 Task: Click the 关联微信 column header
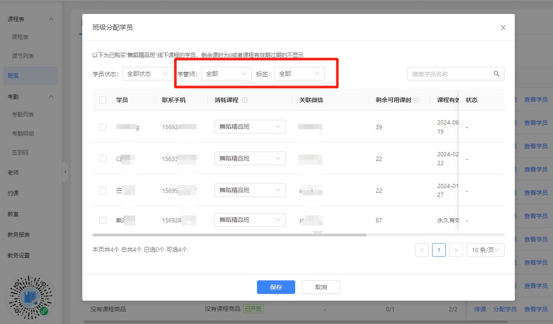pos(311,100)
